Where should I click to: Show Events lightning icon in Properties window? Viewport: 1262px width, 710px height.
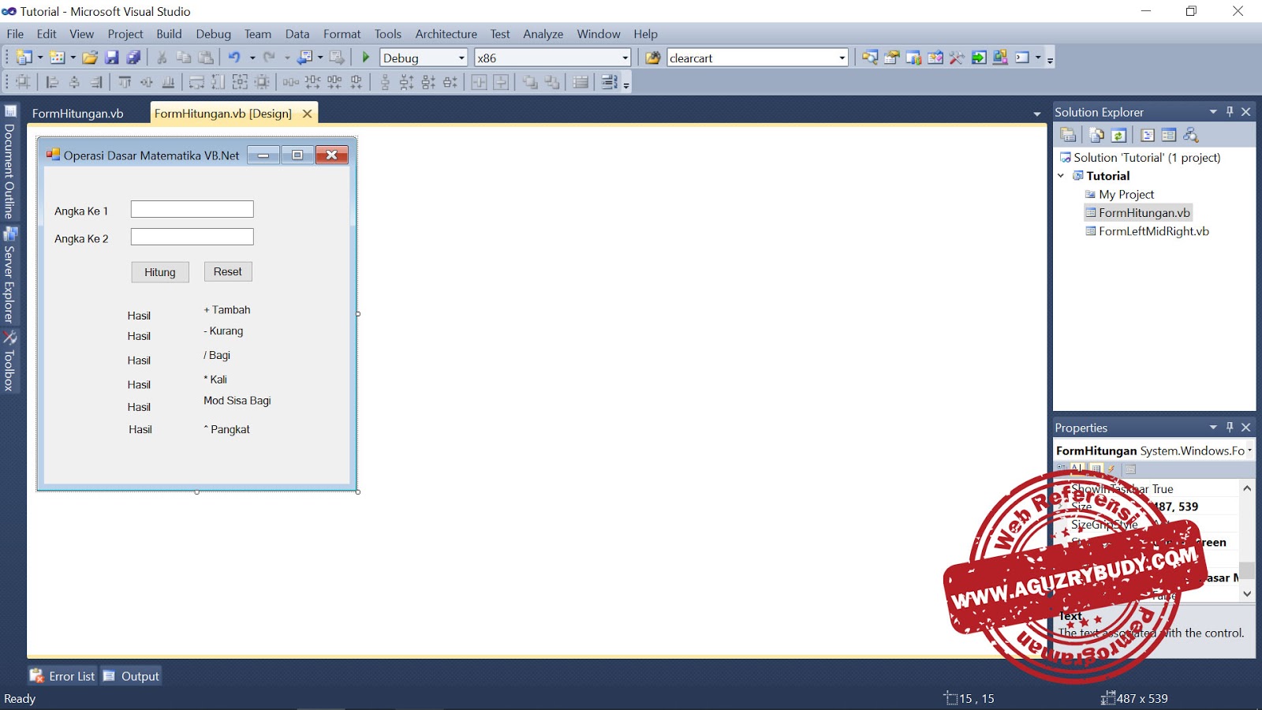pyautogui.click(x=1112, y=469)
